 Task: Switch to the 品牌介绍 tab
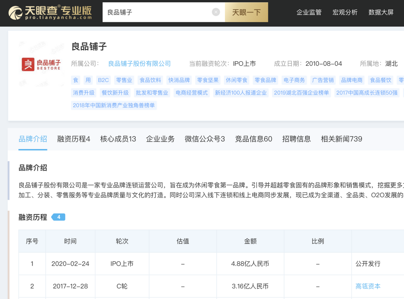33,139
